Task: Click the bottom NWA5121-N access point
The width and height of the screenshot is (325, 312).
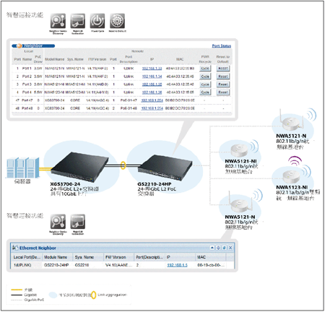Action: pyautogui.click(x=240, y=202)
